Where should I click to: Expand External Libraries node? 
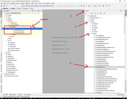(x=3, y=74)
